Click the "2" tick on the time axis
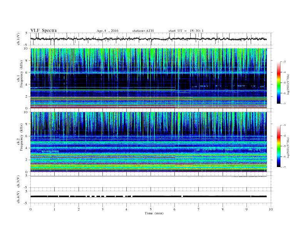The height and width of the screenshot is (235, 305). click(79, 209)
